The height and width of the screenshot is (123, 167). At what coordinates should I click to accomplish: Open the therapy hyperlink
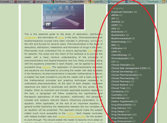point(46,67)
